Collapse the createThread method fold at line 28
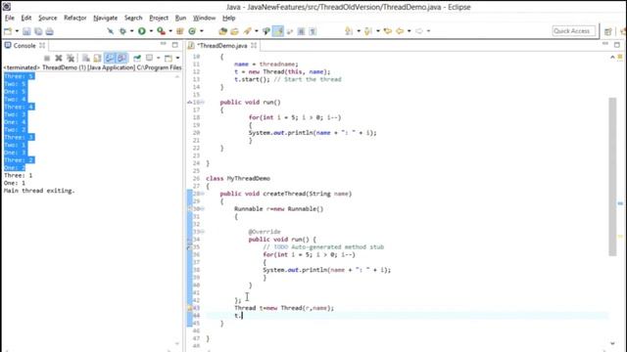Image resolution: width=627 pixels, height=352 pixels. tap(203, 194)
